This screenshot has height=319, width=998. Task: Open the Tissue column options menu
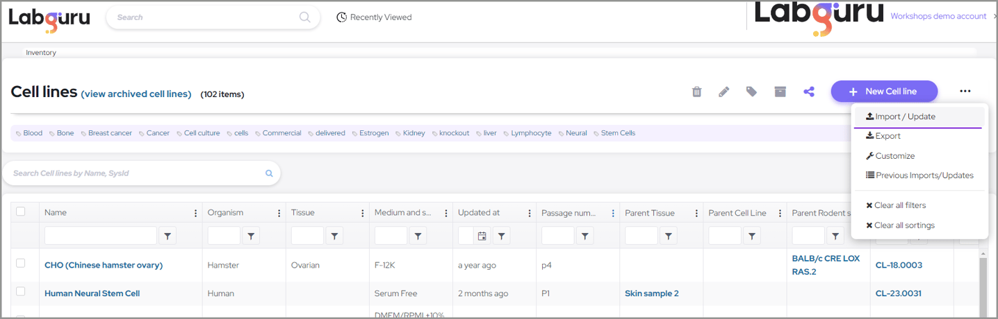click(362, 213)
